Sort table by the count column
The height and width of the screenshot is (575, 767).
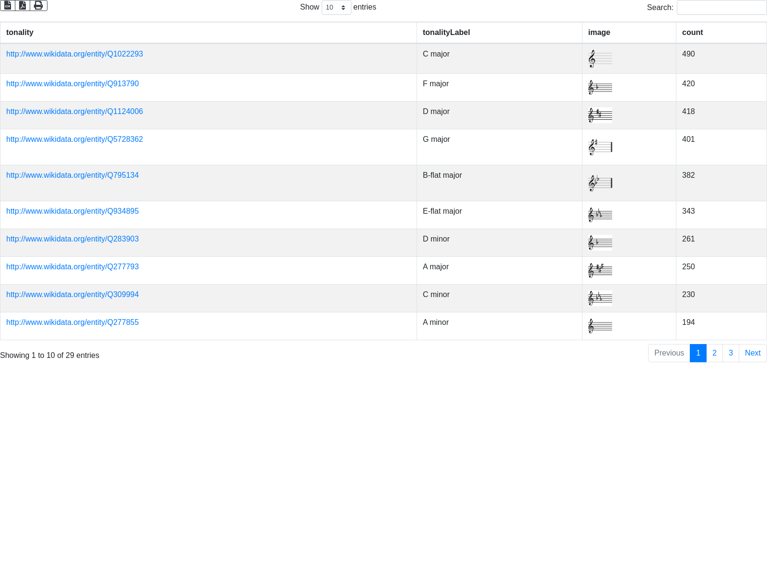coord(692,33)
